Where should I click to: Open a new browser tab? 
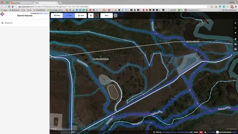point(60,3)
